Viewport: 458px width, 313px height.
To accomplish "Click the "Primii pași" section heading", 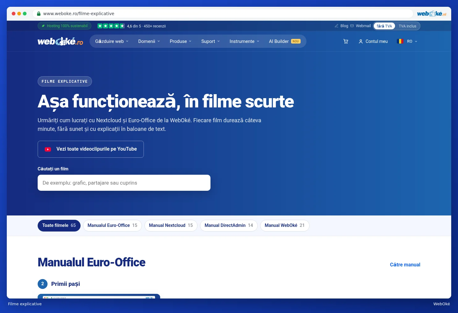I will click(x=65, y=284).
